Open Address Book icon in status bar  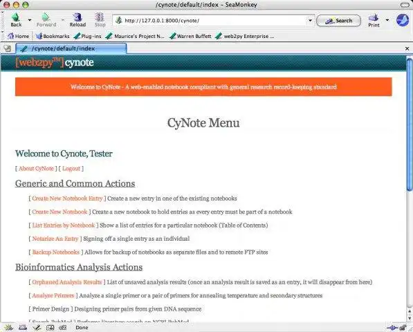[x=50, y=328]
